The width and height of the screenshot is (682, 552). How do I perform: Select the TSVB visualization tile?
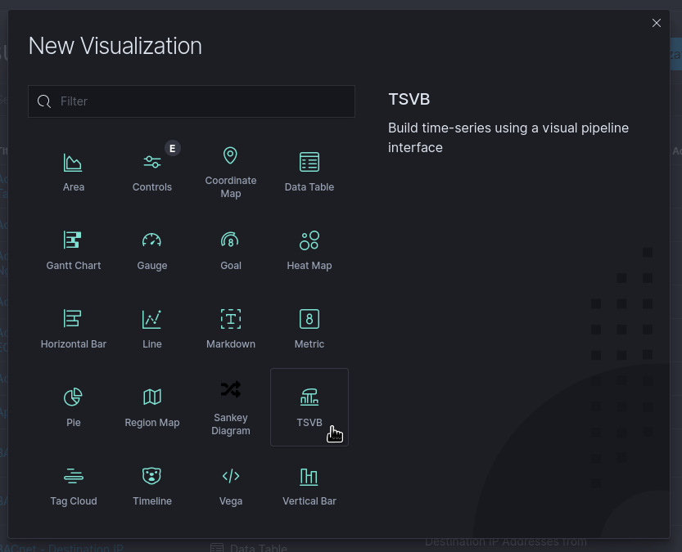coord(309,405)
